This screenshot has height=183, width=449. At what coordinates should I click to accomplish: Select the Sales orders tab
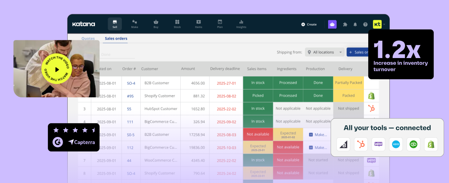point(116,39)
